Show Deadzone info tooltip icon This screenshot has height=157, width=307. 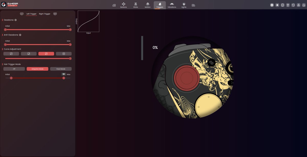(16, 20)
